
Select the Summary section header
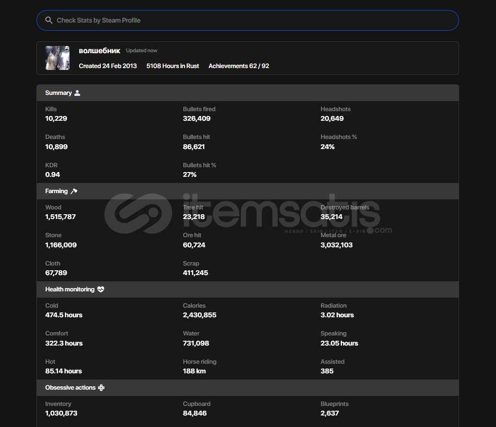click(248, 93)
